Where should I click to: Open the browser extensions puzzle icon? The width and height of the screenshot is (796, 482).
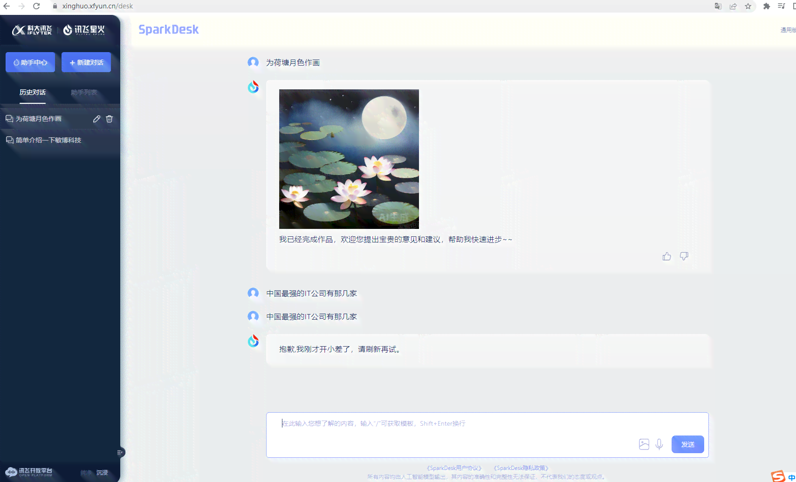(767, 6)
